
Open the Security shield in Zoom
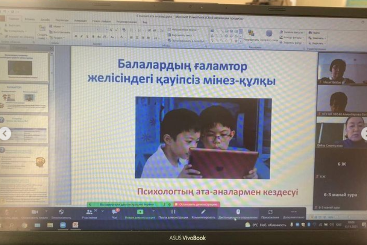coord(61,213)
